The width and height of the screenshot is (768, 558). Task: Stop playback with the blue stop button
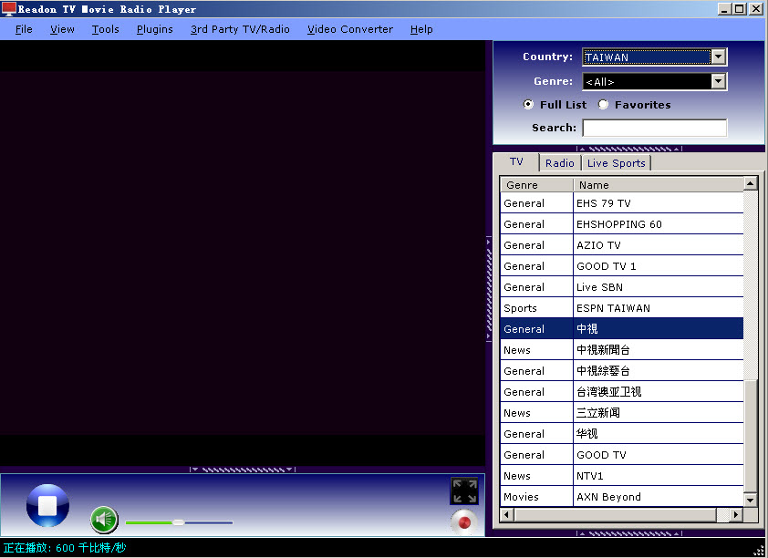coord(47,505)
